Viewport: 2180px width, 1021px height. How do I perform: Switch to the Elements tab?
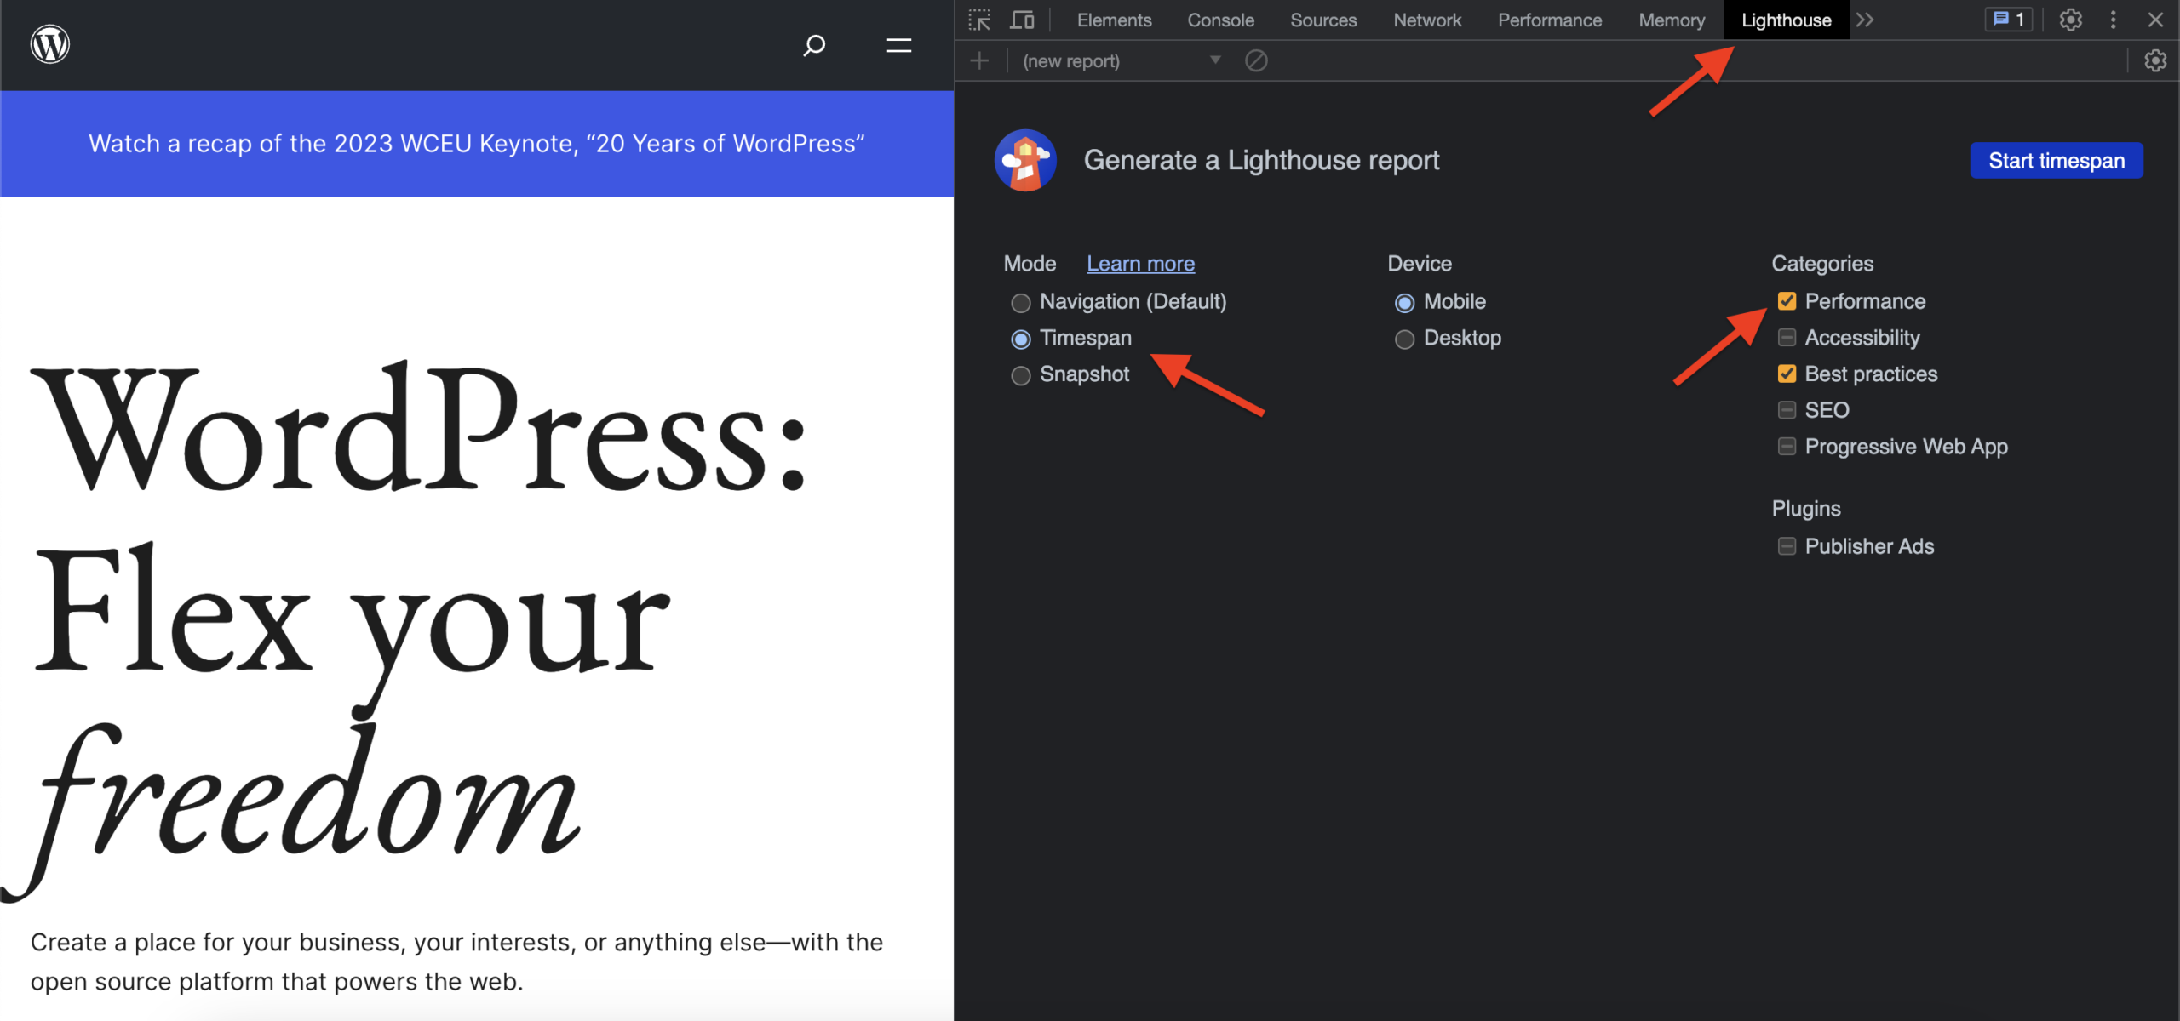pos(1114,20)
